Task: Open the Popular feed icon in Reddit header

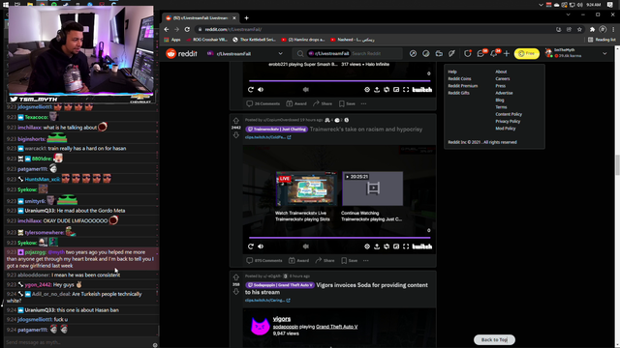Action: click(x=413, y=54)
